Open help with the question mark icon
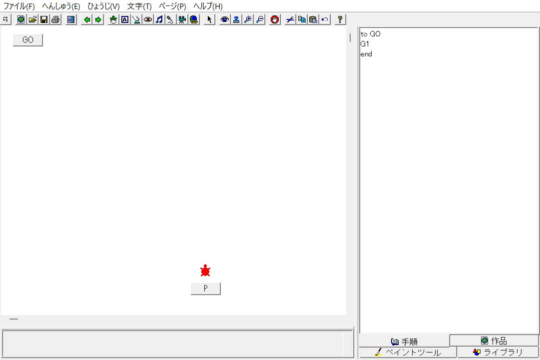This screenshot has width=540, height=360. tap(340, 19)
